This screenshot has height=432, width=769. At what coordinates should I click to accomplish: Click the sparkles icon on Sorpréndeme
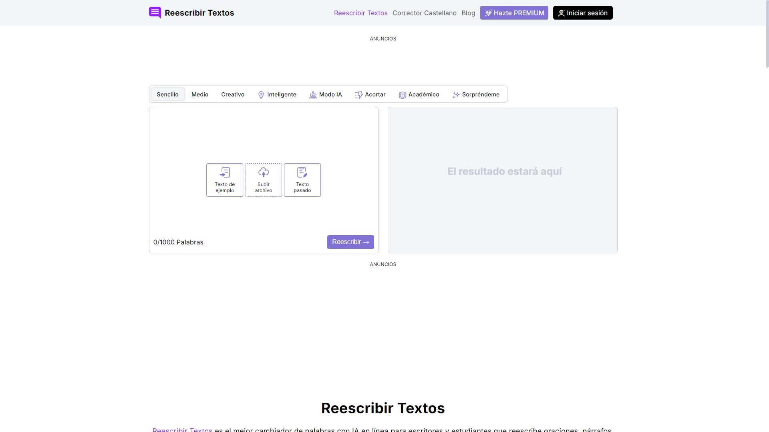[x=455, y=95]
